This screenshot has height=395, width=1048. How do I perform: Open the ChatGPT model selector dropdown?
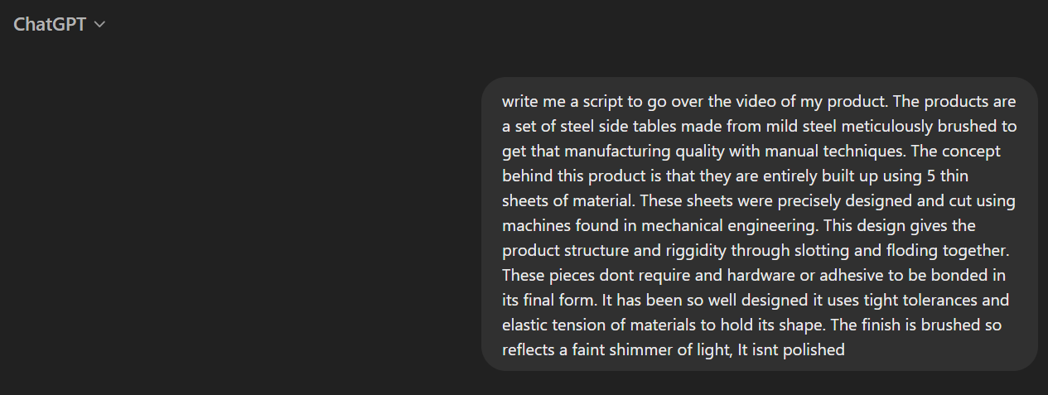pos(59,25)
